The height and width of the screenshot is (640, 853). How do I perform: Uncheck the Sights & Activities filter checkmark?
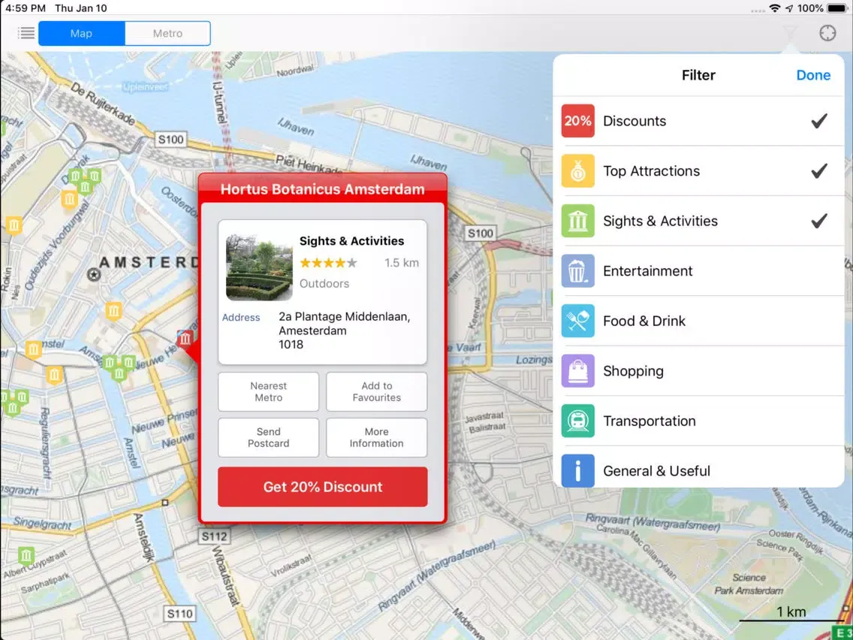[x=819, y=221]
